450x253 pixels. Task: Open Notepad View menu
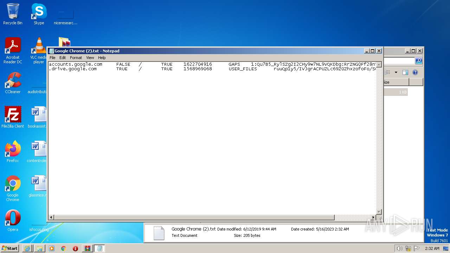click(x=90, y=58)
